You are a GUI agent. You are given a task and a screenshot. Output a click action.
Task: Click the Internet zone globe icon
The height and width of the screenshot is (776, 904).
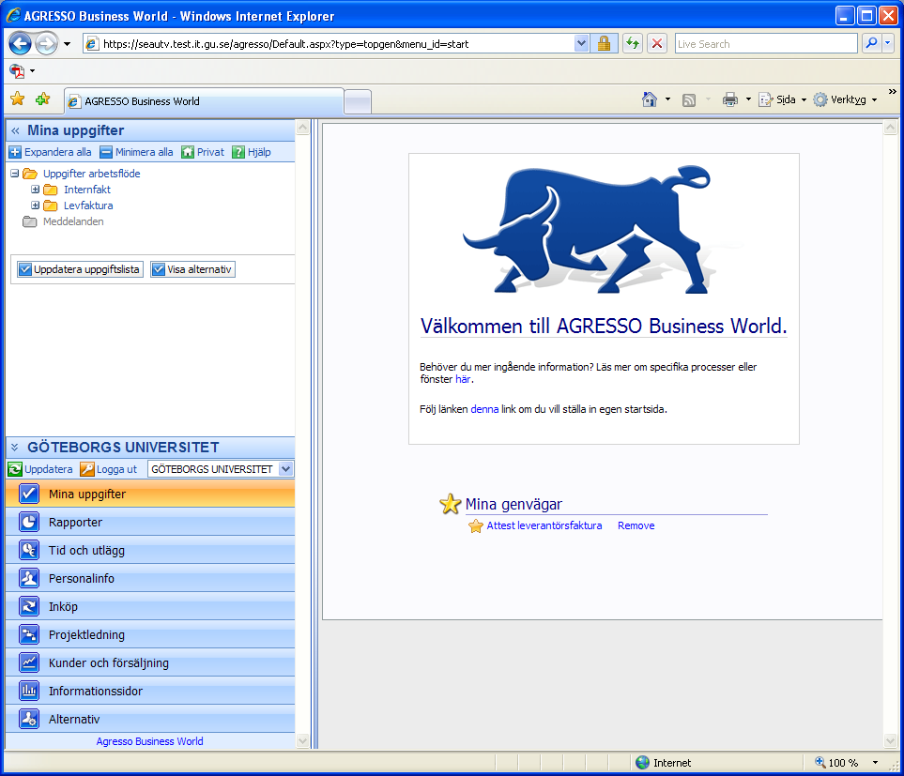point(643,763)
